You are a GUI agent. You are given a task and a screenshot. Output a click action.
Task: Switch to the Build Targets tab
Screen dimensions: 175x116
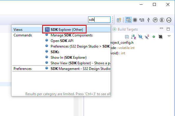tap(125, 29)
